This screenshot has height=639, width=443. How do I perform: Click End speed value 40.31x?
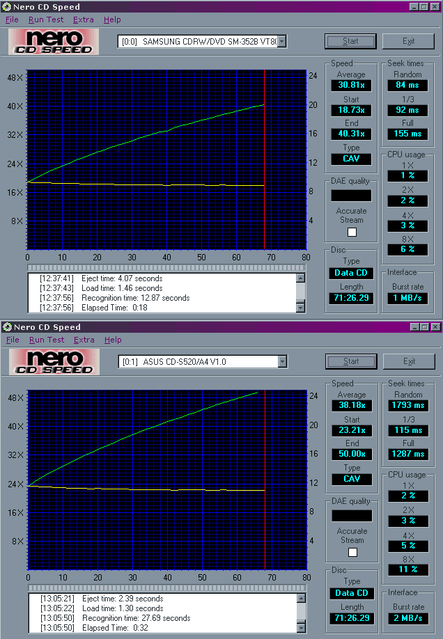(x=351, y=134)
